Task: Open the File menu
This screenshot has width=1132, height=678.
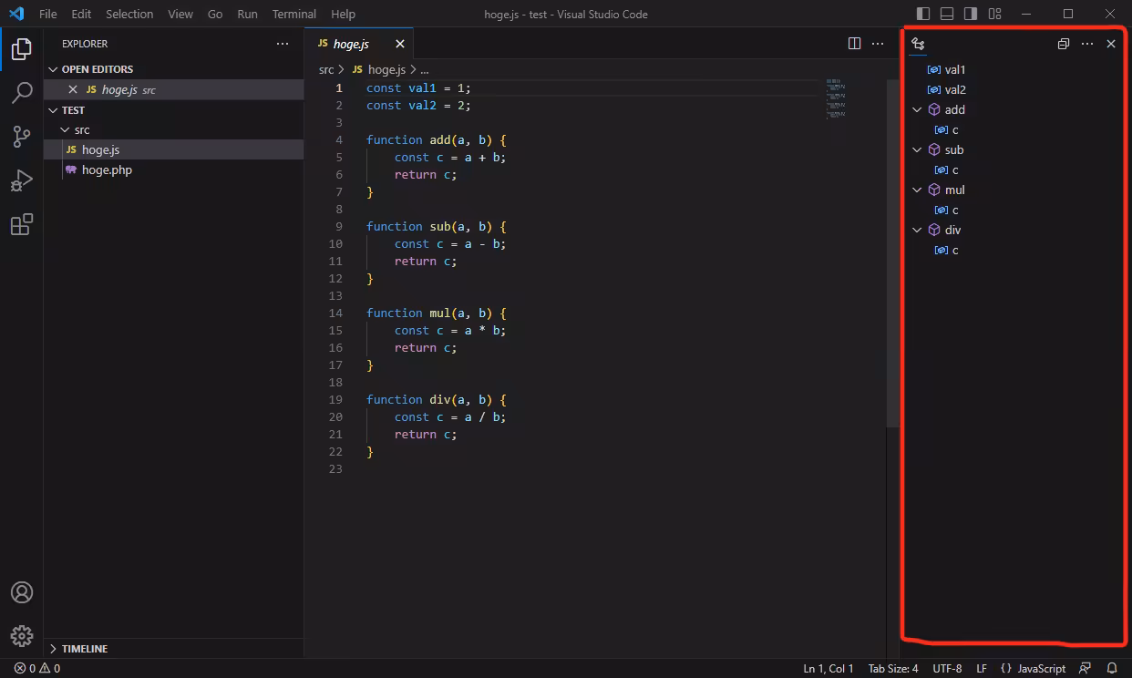Action: [47, 14]
